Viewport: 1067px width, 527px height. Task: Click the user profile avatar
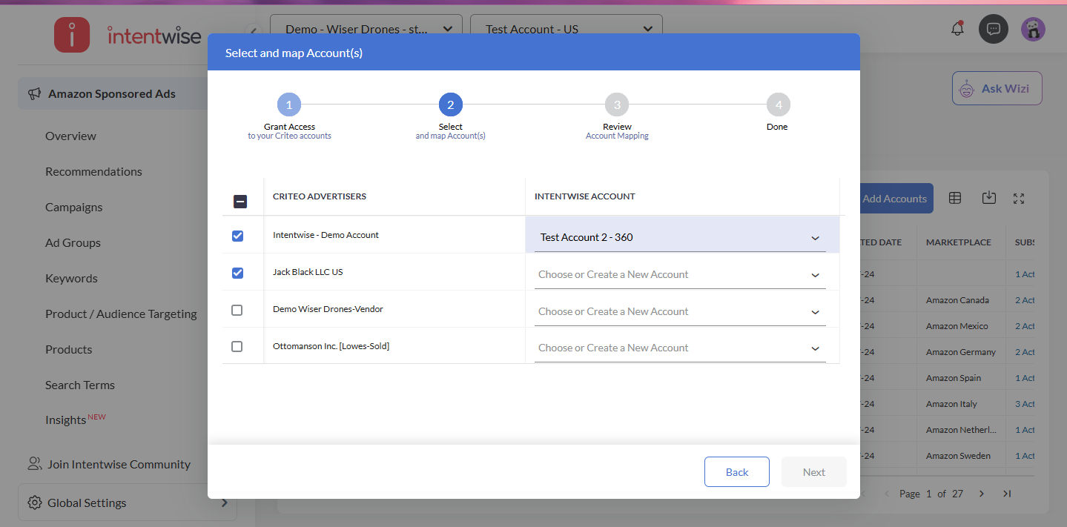[x=1033, y=29]
